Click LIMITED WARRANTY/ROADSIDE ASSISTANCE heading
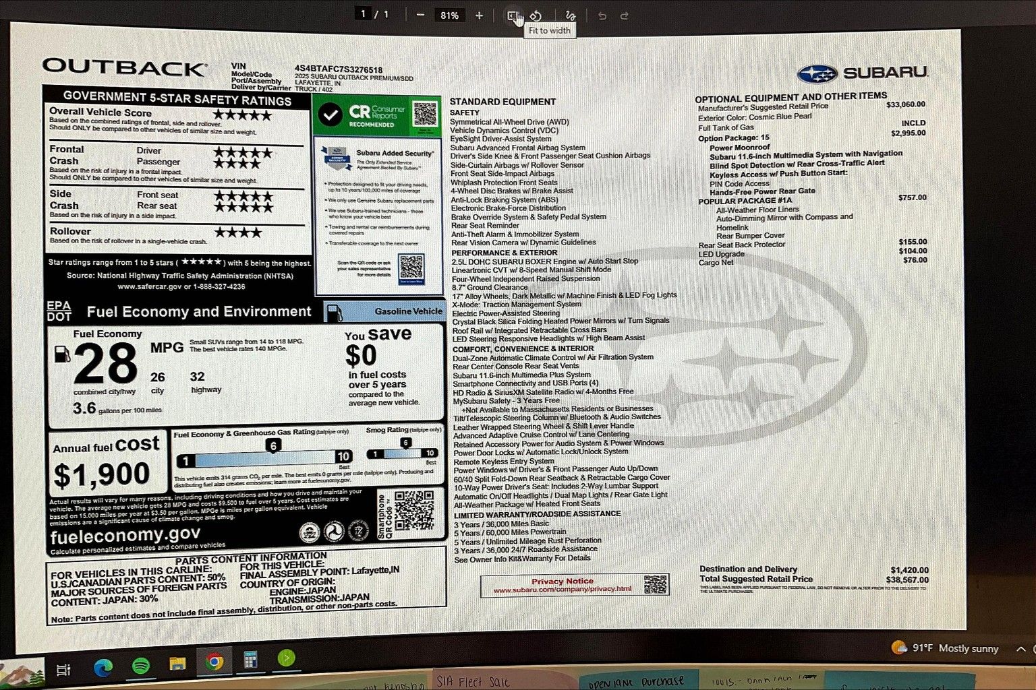1036x690 pixels. click(537, 514)
